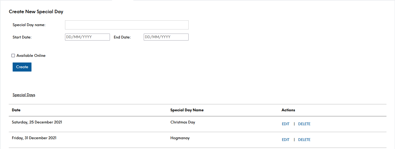The width and height of the screenshot is (395, 149).
Task: Click the Start Date label
Action: (22, 37)
